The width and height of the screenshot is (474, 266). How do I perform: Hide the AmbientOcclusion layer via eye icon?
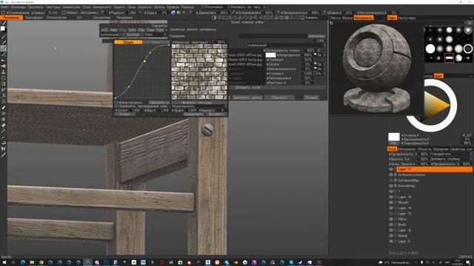pyautogui.click(x=391, y=175)
